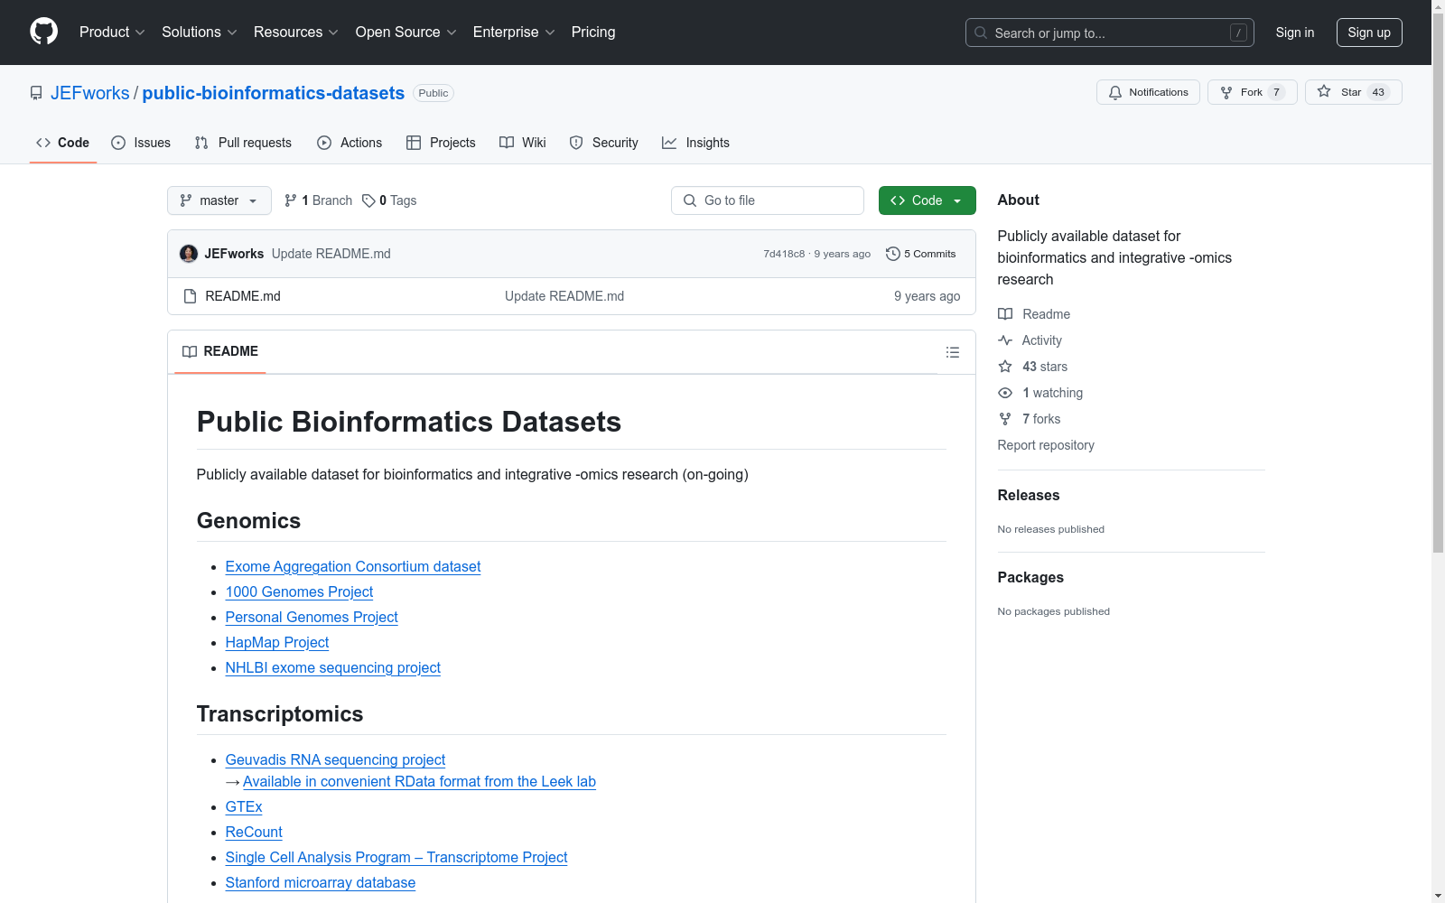Image resolution: width=1445 pixels, height=903 pixels.
Task: Focus the Search or jump to field
Action: pyautogui.click(x=1110, y=33)
